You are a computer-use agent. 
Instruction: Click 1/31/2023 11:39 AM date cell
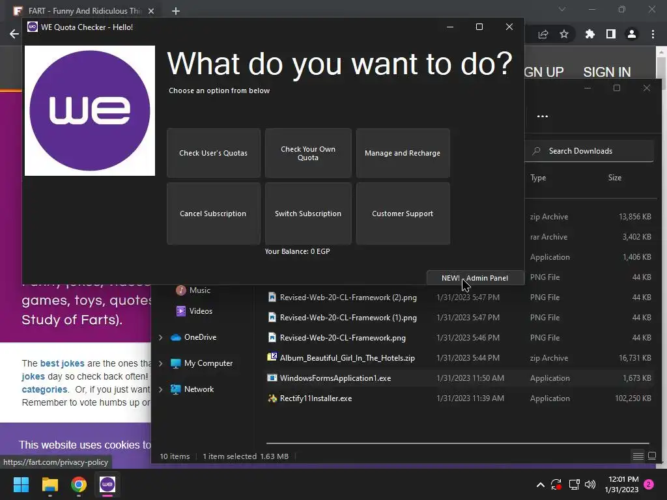pyautogui.click(x=470, y=398)
